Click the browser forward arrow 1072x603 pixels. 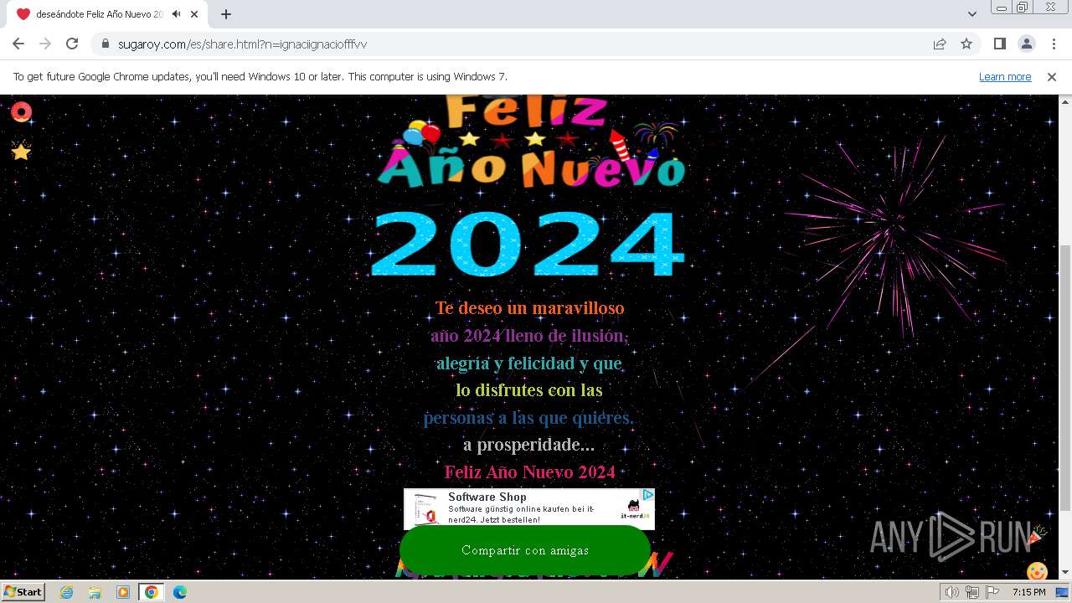pyautogui.click(x=45, y=44)
